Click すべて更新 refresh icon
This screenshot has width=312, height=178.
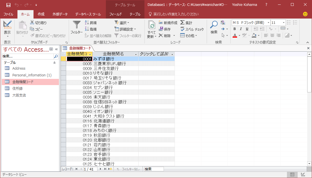coord(151,25)
